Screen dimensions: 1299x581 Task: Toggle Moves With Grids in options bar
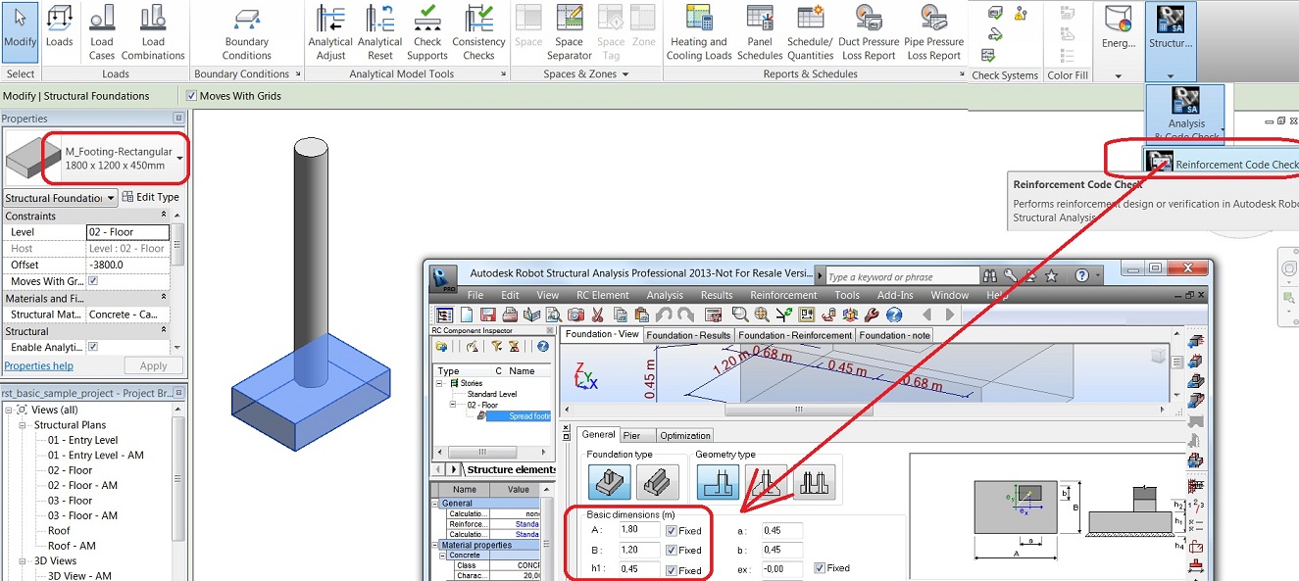(x=191, y=96)
